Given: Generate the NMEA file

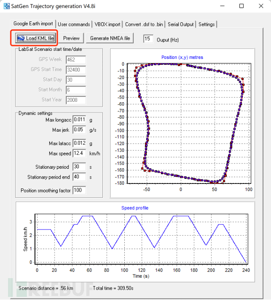Looking at the screenshot, I should (x=110, y=38).
